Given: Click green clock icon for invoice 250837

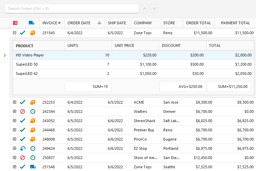Looking at the screenshot, I should coord(33,158).
